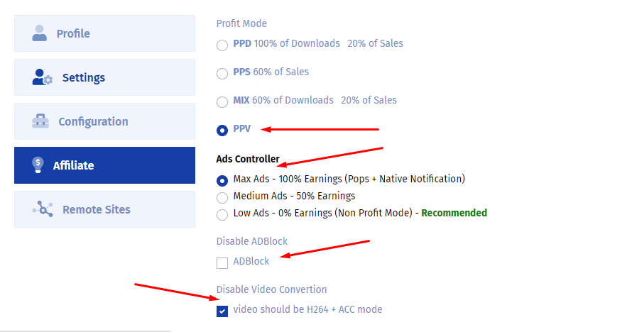Choose PPS 60% of Sales option
Image resolution: width=627 pixels, height=332 pixels.
pos(222,73)
